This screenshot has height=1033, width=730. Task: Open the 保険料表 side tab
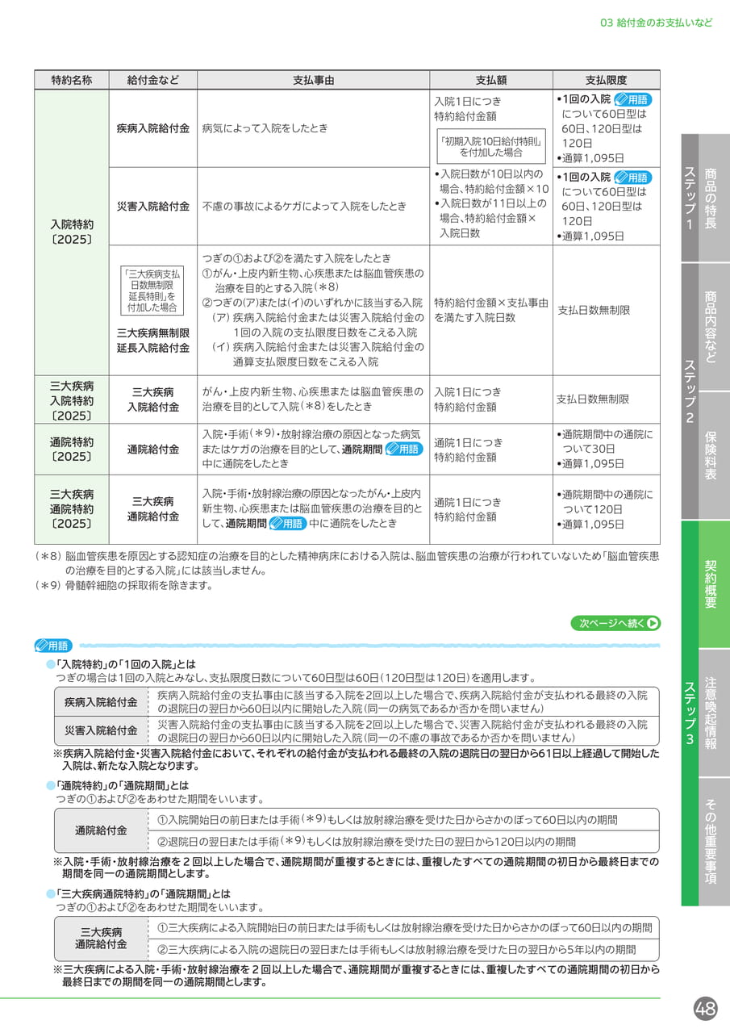click(714, 456)
